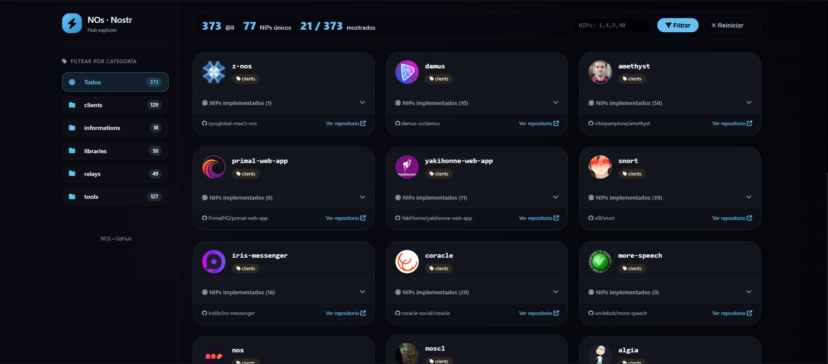Click the Reiniciar reset button
The height and width of the screenshot is (364, 828).
pos(727,25)
